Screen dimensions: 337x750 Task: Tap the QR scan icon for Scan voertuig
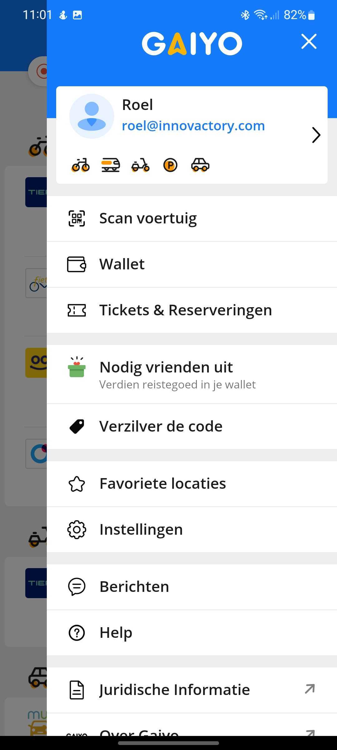click(76, 218)
